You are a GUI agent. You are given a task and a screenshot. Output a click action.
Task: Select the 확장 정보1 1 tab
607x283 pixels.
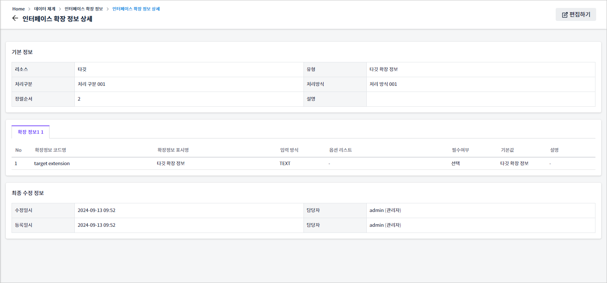(30, 132)
